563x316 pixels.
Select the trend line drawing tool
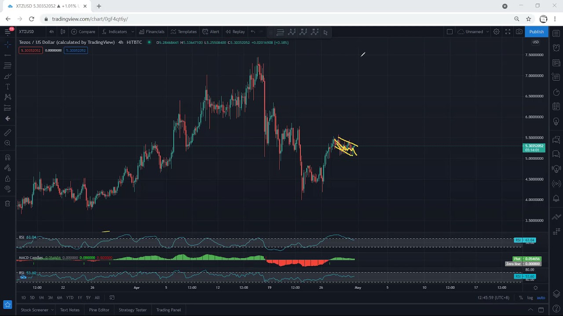tap(7, 55)
